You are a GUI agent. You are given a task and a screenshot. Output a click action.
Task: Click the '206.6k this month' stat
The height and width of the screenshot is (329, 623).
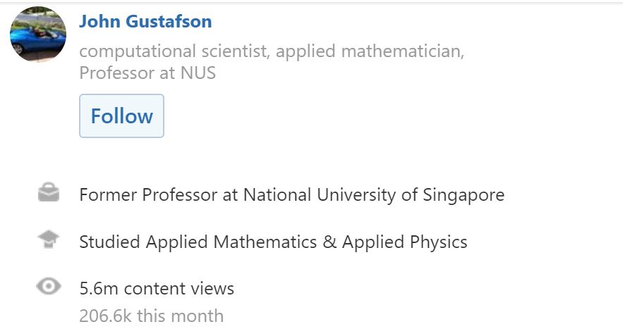tap(152, 316)
